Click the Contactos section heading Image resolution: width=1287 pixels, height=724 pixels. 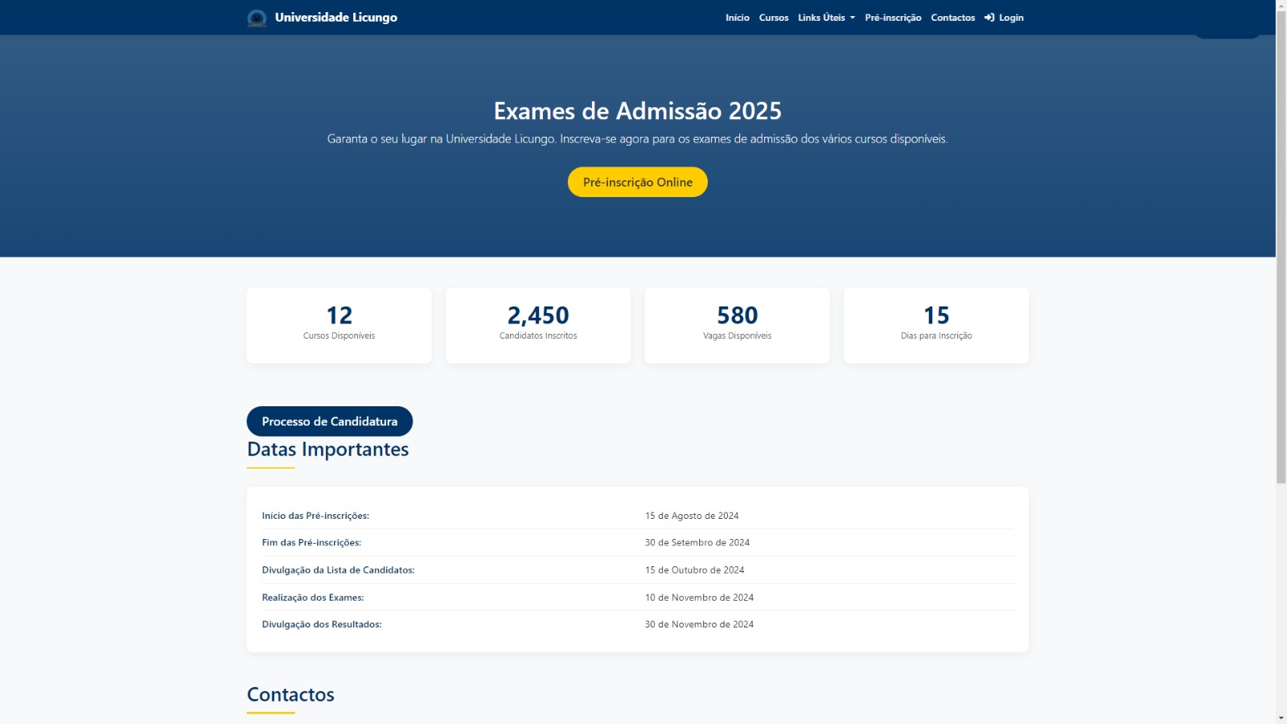[290, 694]
